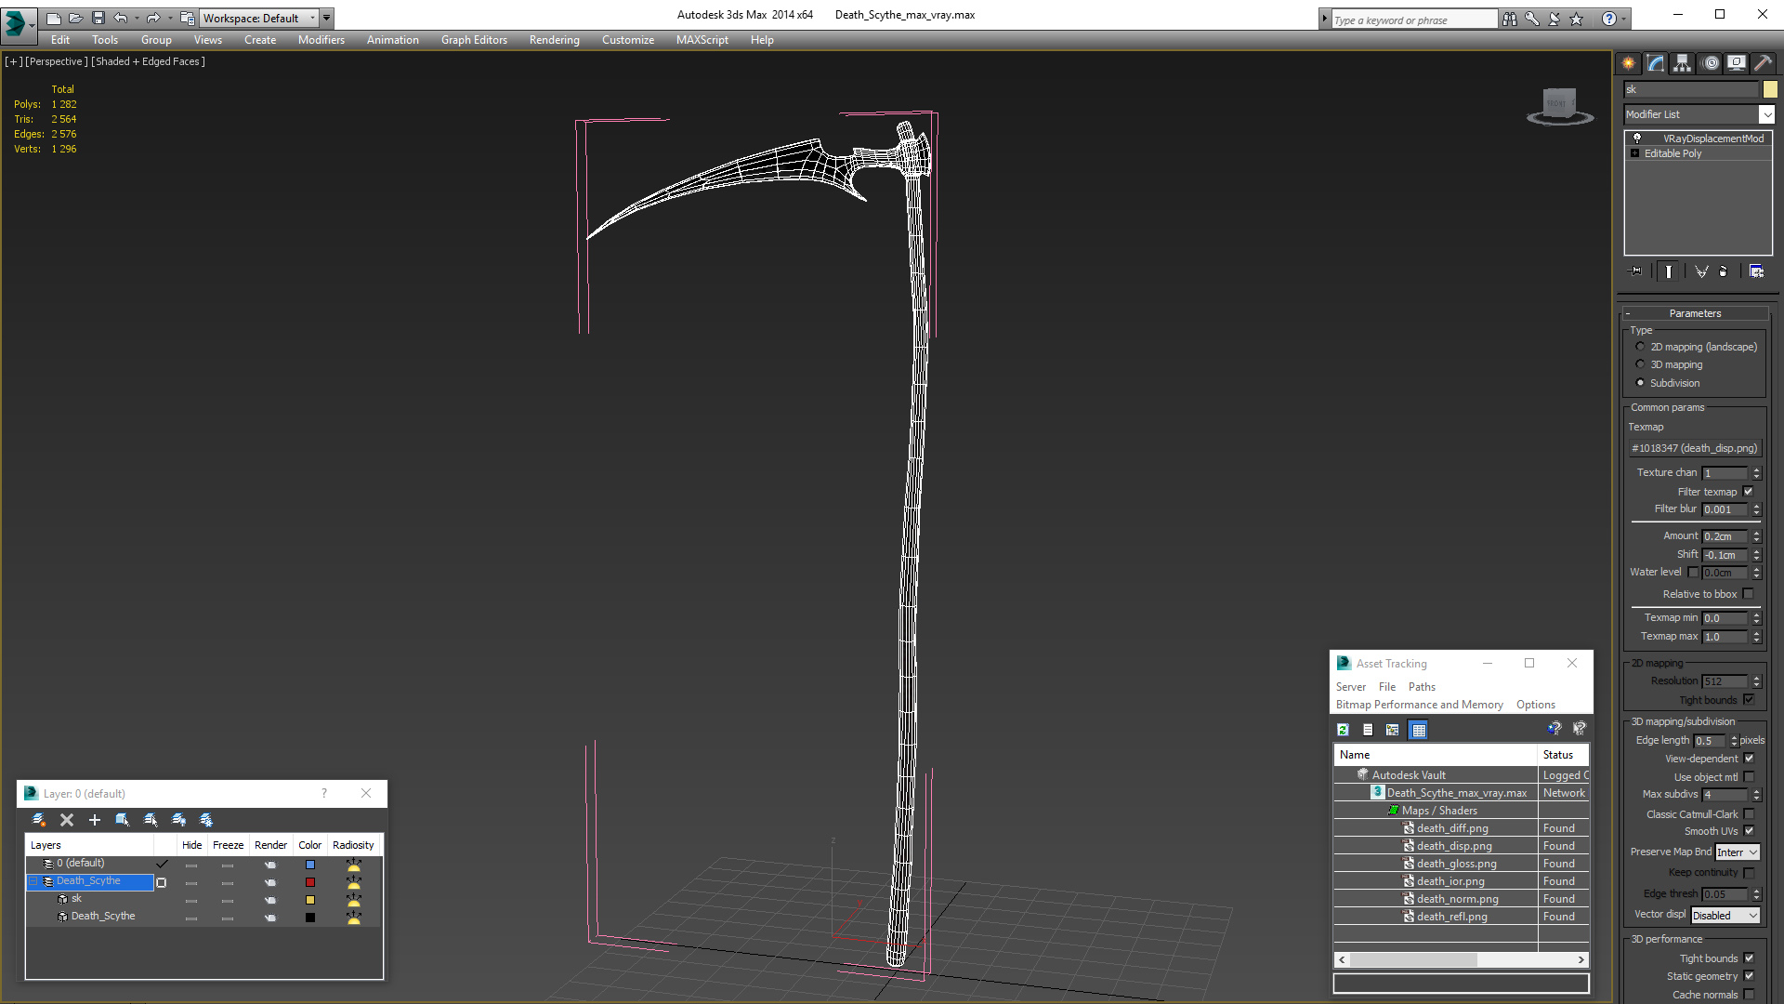Viewport: 1784px width, 1004px height.
Task: Click the Undo arrow icon
Action: click(120, 18)
